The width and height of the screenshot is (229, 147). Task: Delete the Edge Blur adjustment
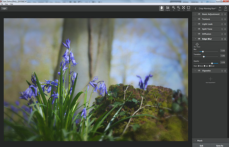click(x=225, y=39)
